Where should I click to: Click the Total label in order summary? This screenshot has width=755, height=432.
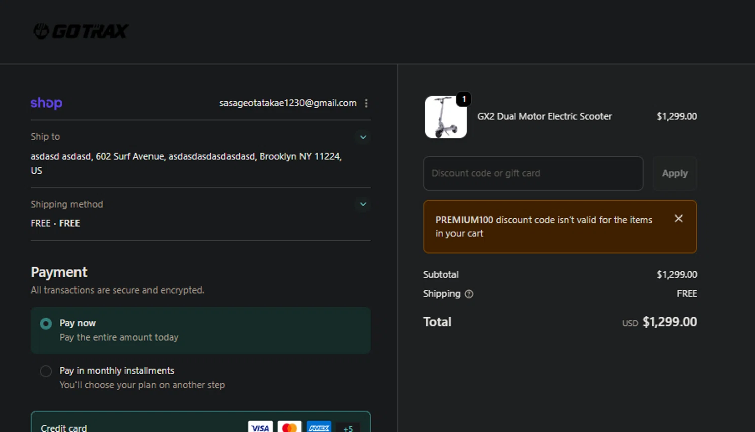point(437,322)
